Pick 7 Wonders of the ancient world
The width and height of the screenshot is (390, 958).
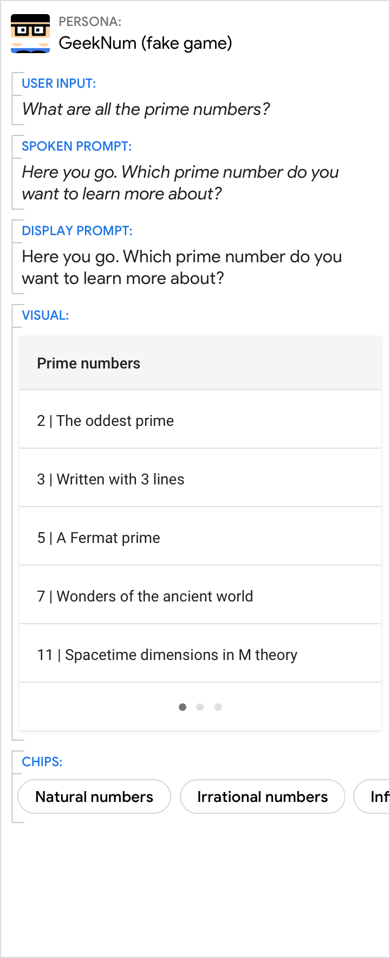(x=200, y=597)
